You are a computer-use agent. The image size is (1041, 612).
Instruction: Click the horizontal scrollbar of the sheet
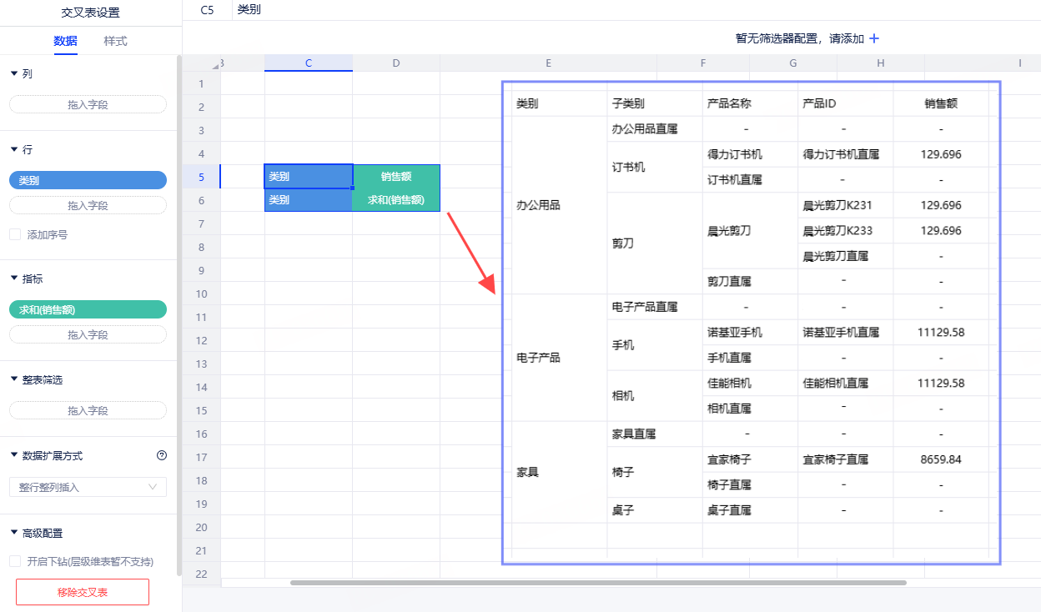point(597,583)
